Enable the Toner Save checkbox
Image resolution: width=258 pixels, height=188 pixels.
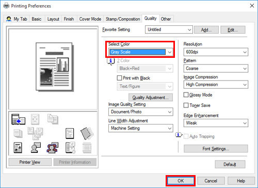tap(186, 105)
